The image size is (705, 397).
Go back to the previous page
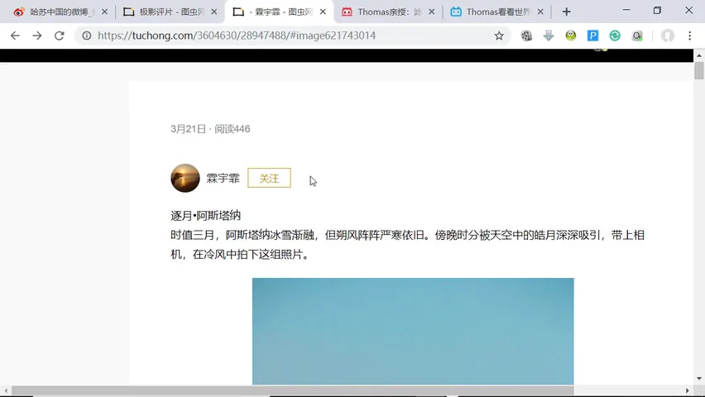(15, 36)
